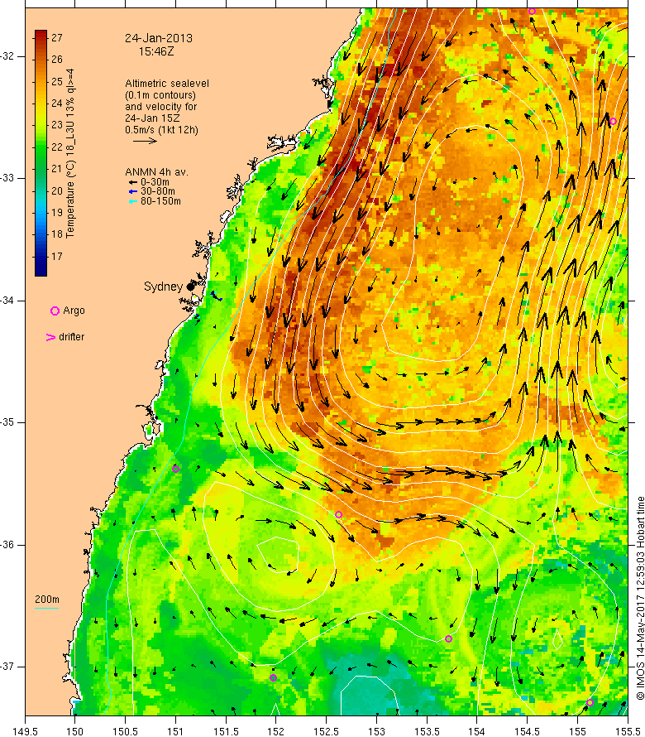Click the '154' longitude axis label
The width and height of the screenshot is (645, 737).
click(x=477, y=731)
